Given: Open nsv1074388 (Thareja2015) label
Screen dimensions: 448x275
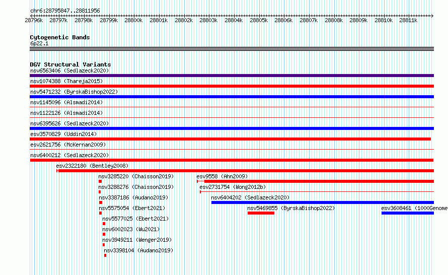Looking at the screenshot, I should [66, 81].
